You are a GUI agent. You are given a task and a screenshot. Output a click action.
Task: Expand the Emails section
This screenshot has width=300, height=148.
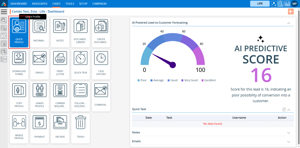289,142
